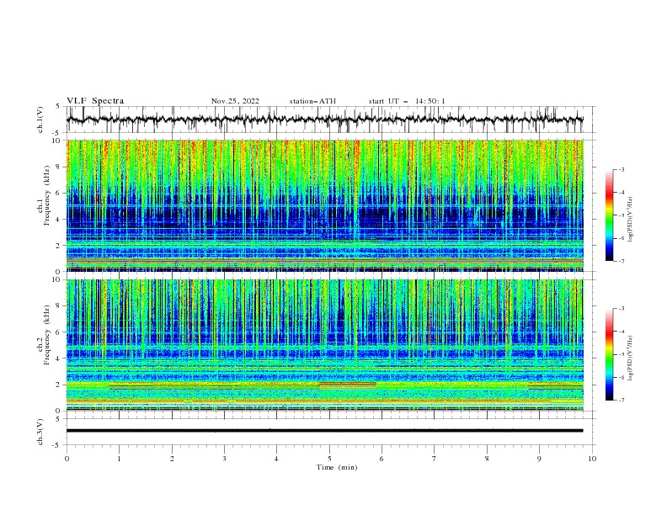Click the ch.1 spectrogram panel
This screenshot has height=515, width=667.
pos(325,205)
